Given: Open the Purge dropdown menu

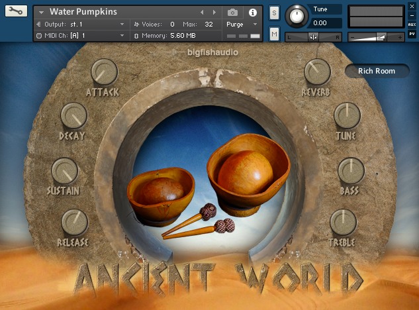Looking at the screenshot, I should [x=256, y=25].
